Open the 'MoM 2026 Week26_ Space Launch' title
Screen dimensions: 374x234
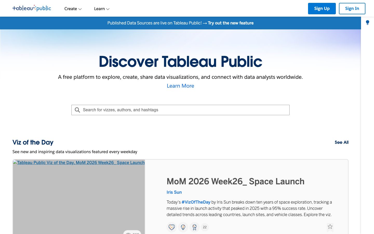tap(236, 181)
